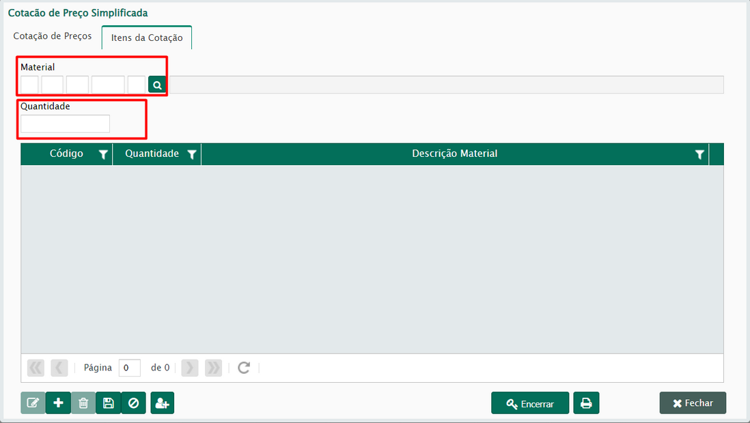Image resolution: width=750 pixels, height=423 pixels.
Task: Click the Página number input box
Action: tap(129, 368)
